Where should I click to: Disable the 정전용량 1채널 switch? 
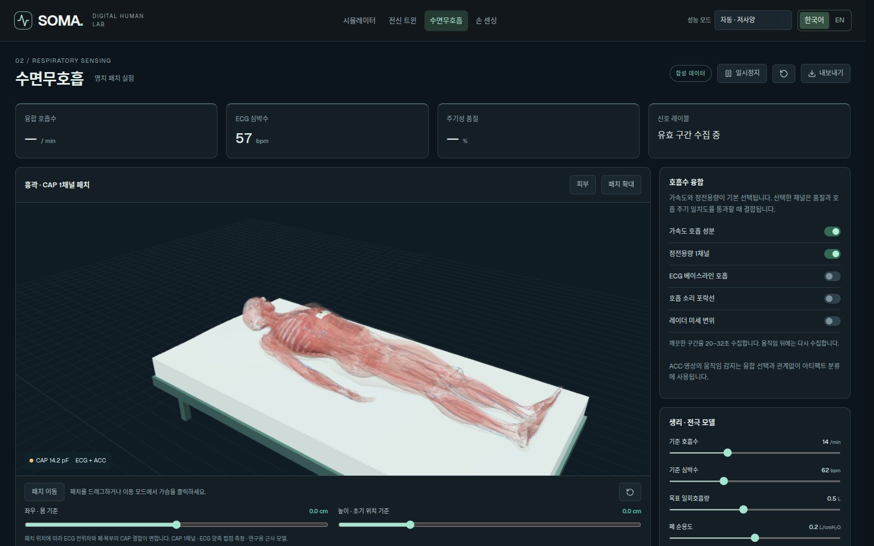coord(832,254)
